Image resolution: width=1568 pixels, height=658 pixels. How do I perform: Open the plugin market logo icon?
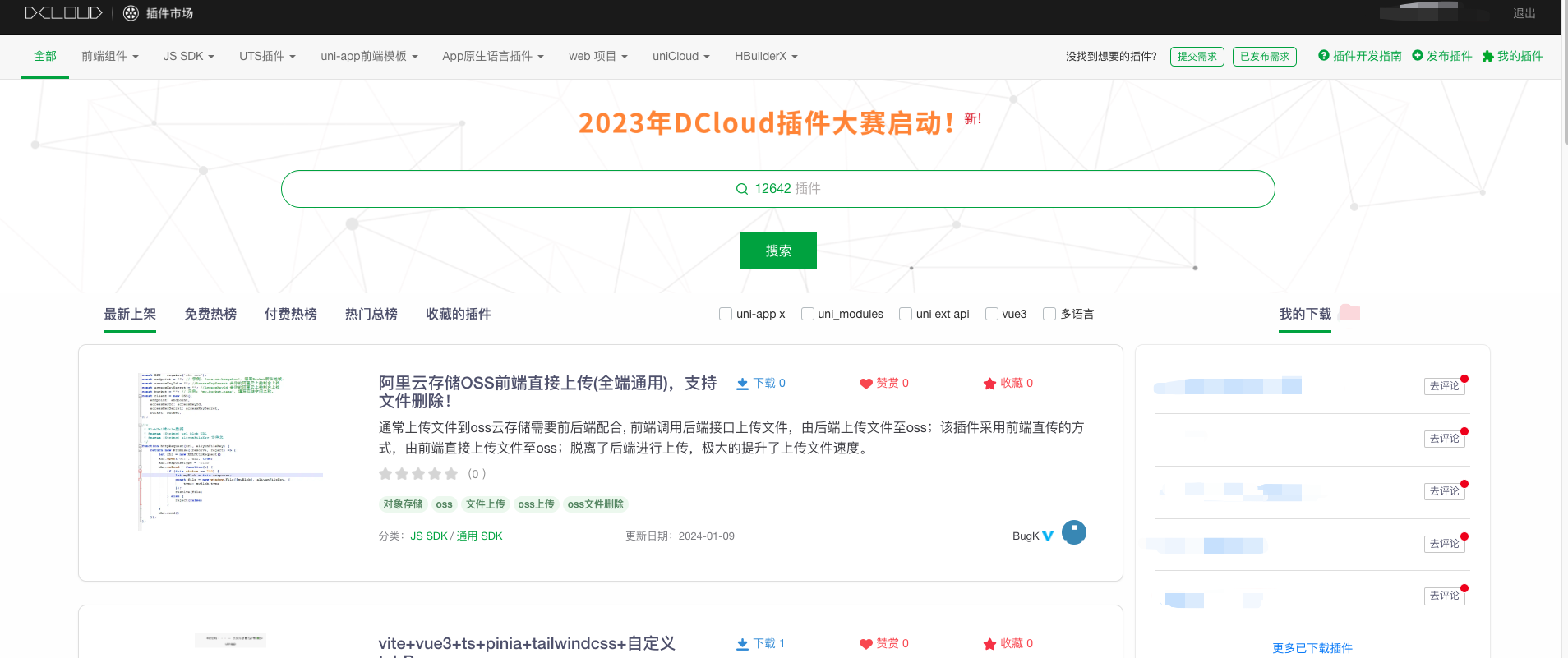point(131,13)
